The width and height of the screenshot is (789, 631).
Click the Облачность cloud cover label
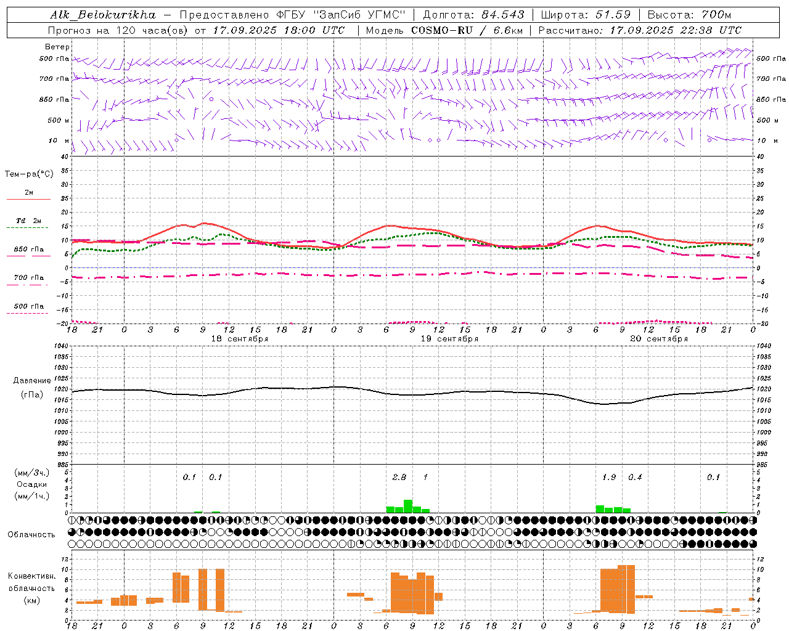coord(31,534)
